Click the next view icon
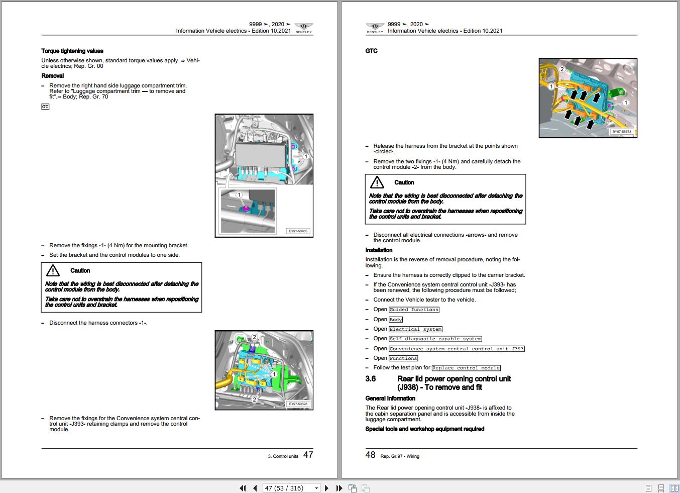 tap(365, 488)
